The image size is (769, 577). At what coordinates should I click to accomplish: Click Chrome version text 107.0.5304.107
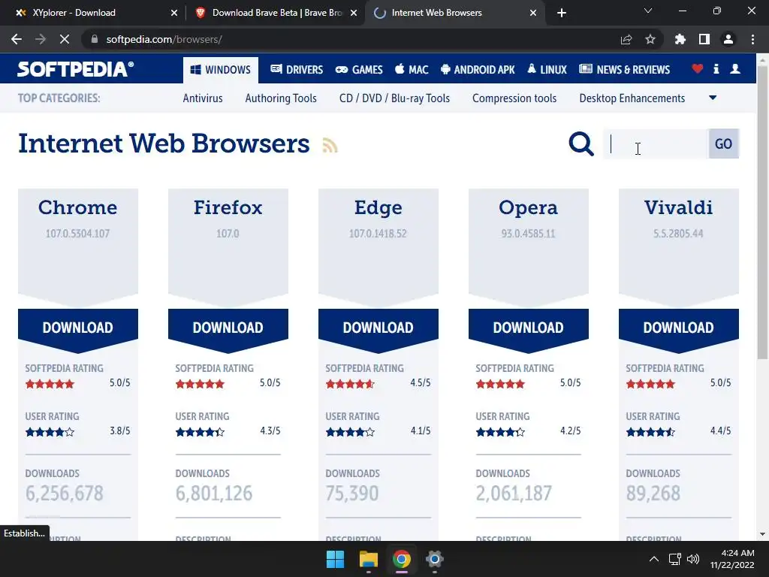(78, 234)
